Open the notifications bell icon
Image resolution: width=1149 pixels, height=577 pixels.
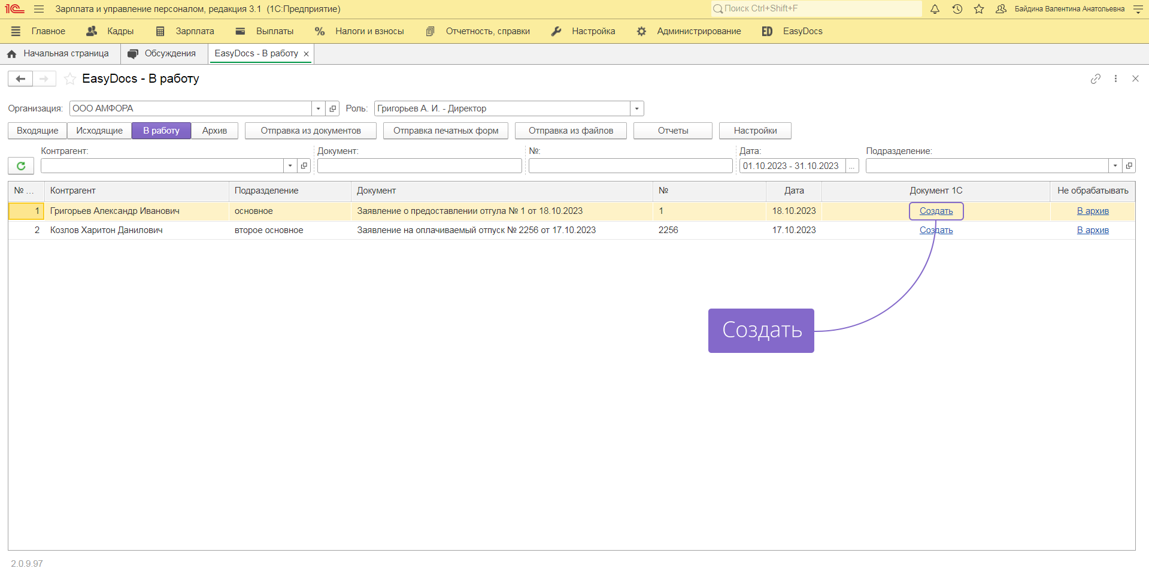coord(935,9)
